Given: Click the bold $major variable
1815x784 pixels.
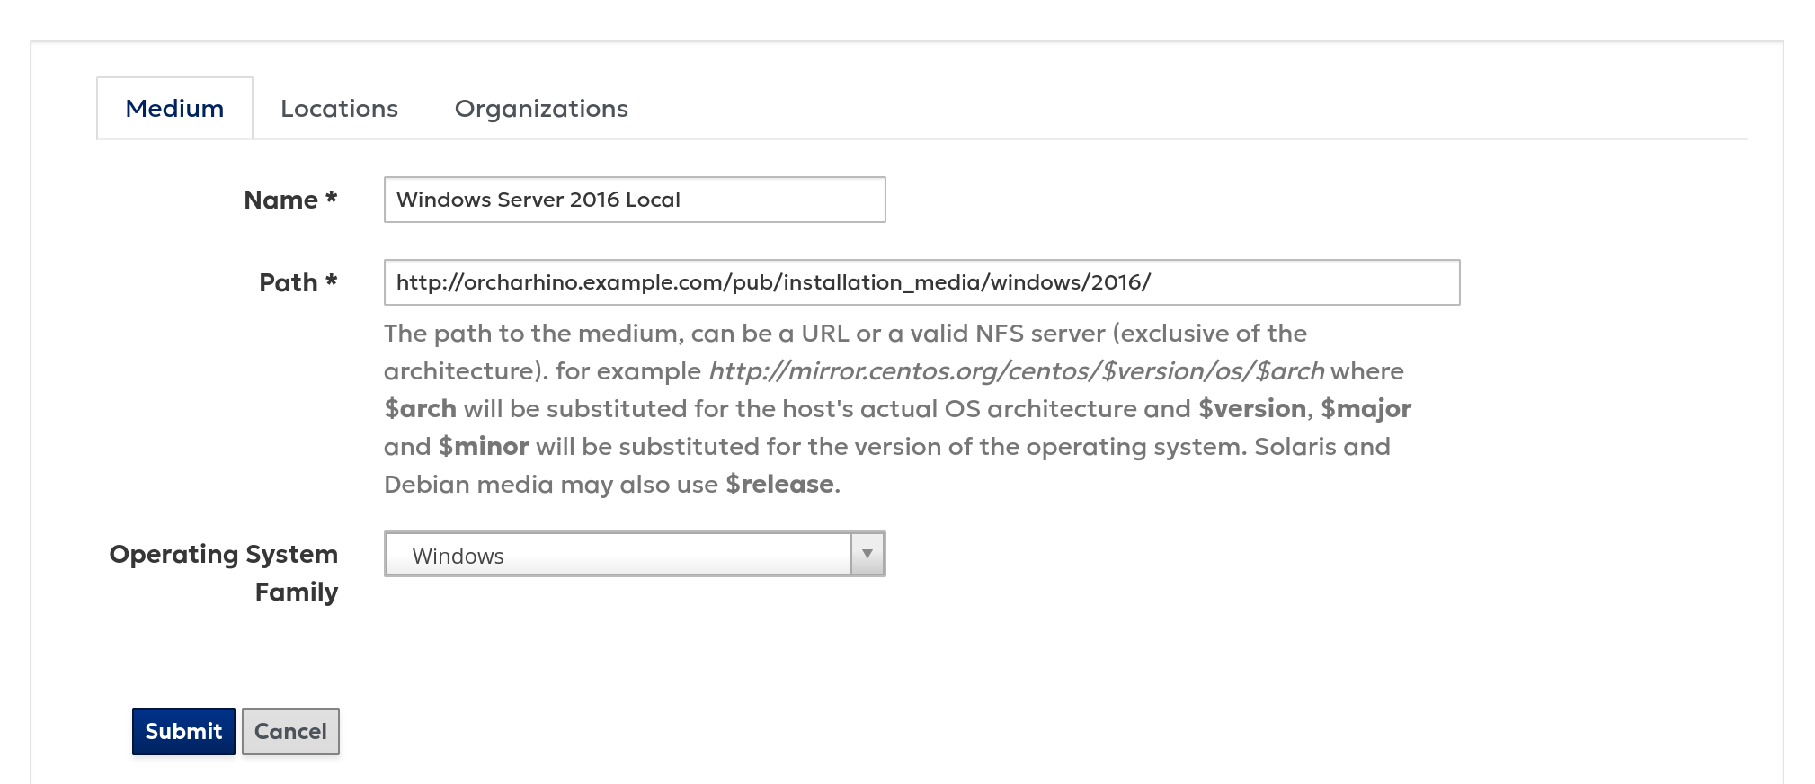Looking at the screenshot, I should pos(1366,409).
